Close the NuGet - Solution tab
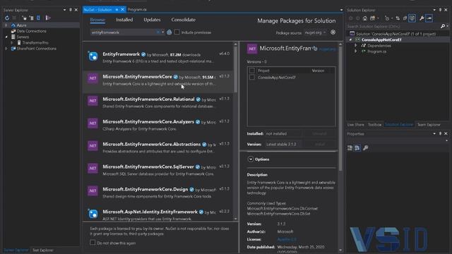Image resolution: width=452 pixels, height=254 pixels. [122, 9]
